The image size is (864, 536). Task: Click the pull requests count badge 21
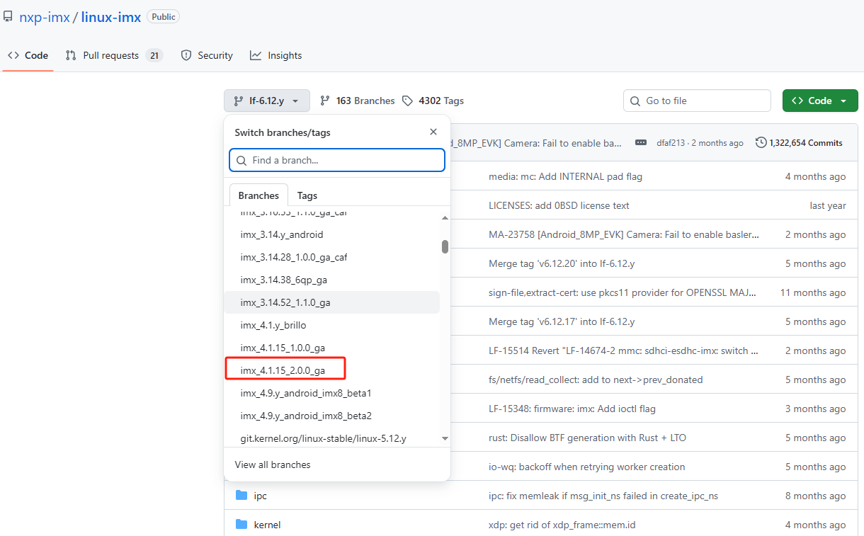(x=154, y=55)
